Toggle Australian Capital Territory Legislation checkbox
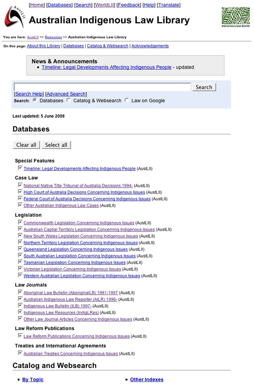 pyautogui.click(x=20, y=229)
